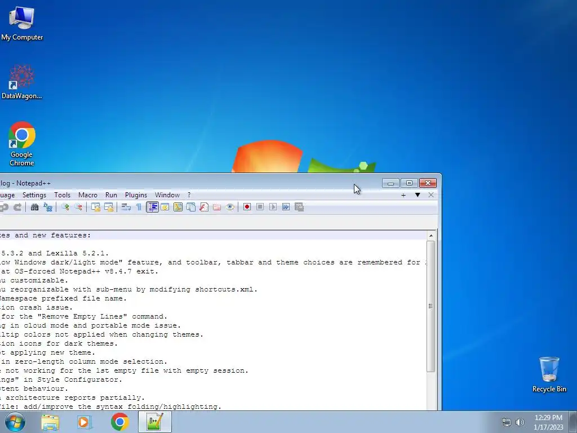This screenshot has height=433, width=577.
Task: Open the Plugins menu
Action: tap(136, 195)
